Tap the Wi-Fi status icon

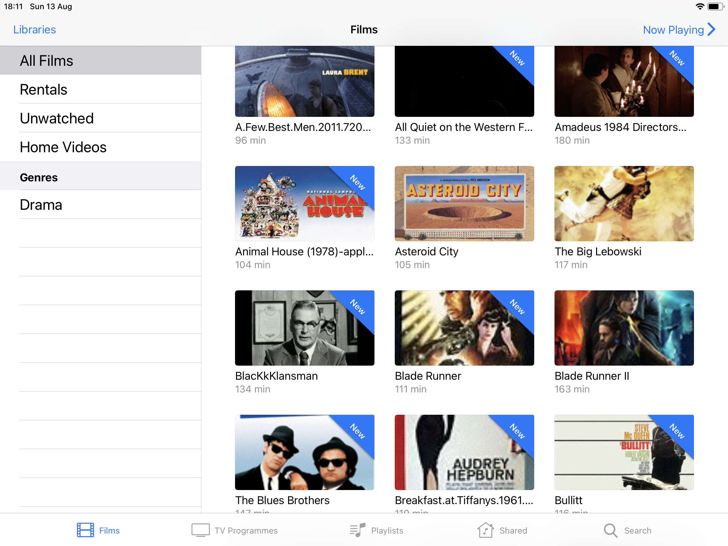[700, 7]
